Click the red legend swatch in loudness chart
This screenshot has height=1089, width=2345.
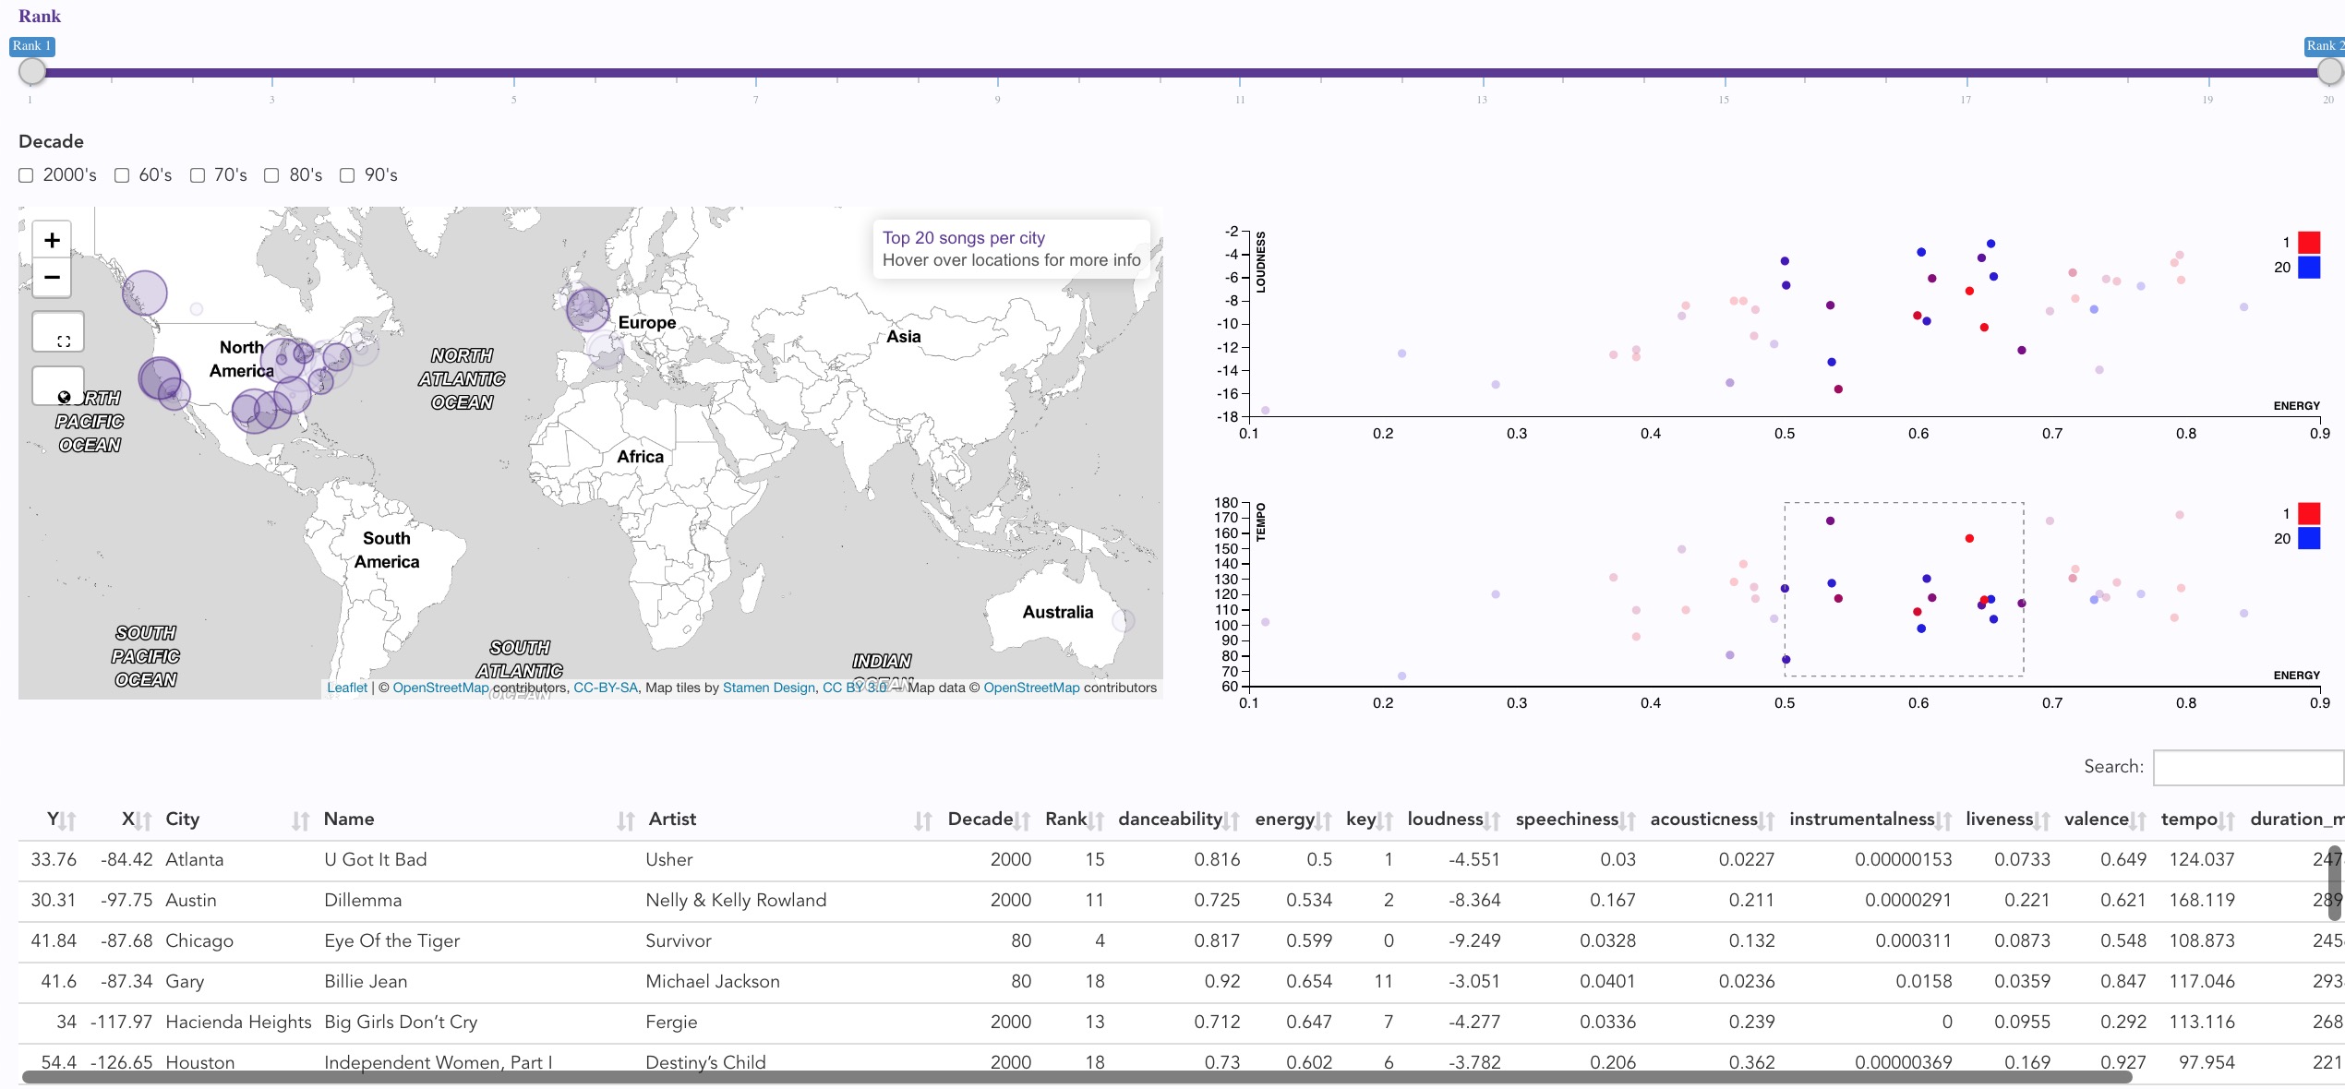coord(2308,243)
